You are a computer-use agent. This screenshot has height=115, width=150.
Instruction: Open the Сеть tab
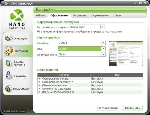[118, 15]
